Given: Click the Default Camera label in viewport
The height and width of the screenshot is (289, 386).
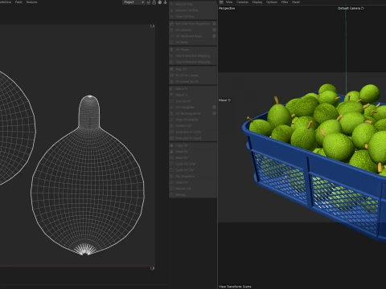Looking at the screenshot, I should coord(349,8).
